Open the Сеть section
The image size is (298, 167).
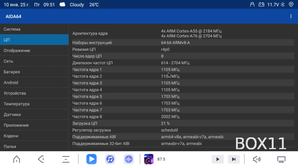[x=34, y=61]
